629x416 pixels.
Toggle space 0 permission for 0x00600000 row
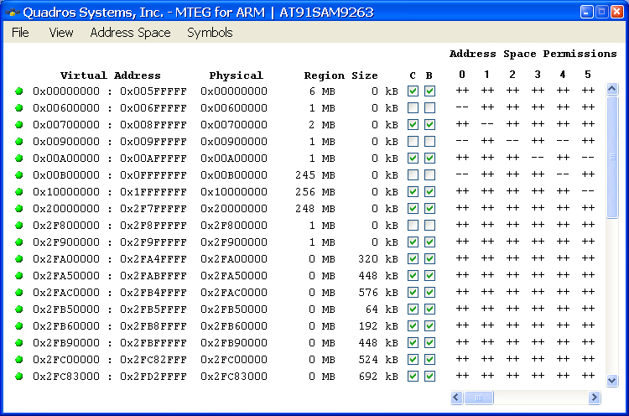[x=462, y=107]
